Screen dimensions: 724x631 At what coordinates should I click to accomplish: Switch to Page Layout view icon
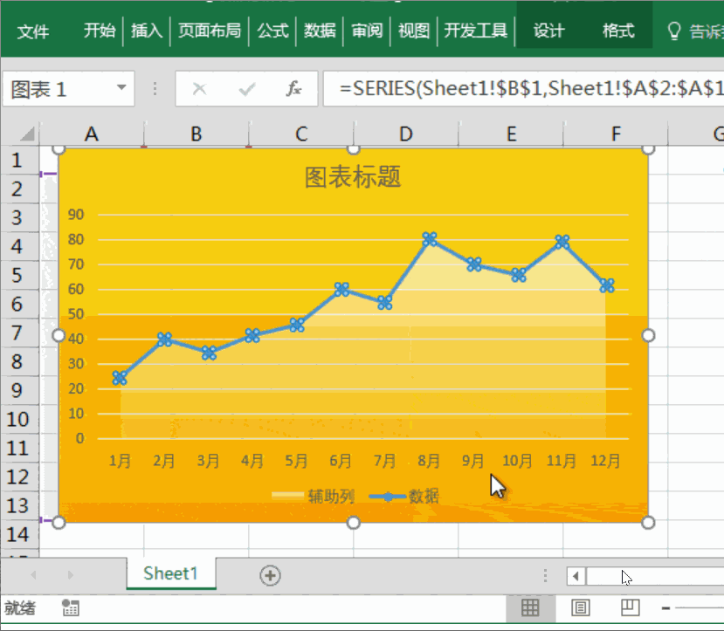[581, 608]
